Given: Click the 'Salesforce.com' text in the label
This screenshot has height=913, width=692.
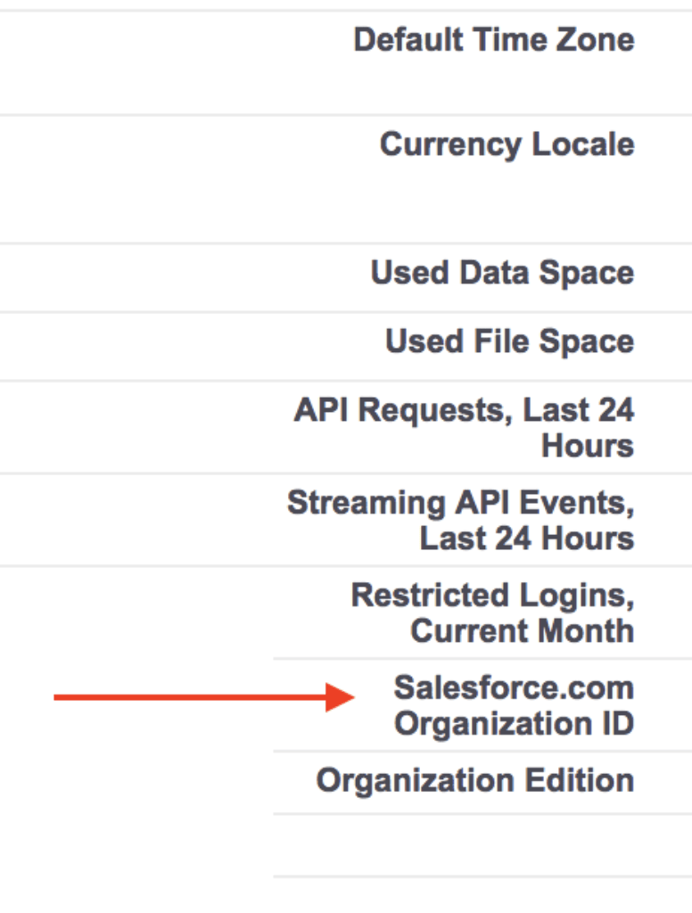Looking at the screenshot, I should [514, 687].
